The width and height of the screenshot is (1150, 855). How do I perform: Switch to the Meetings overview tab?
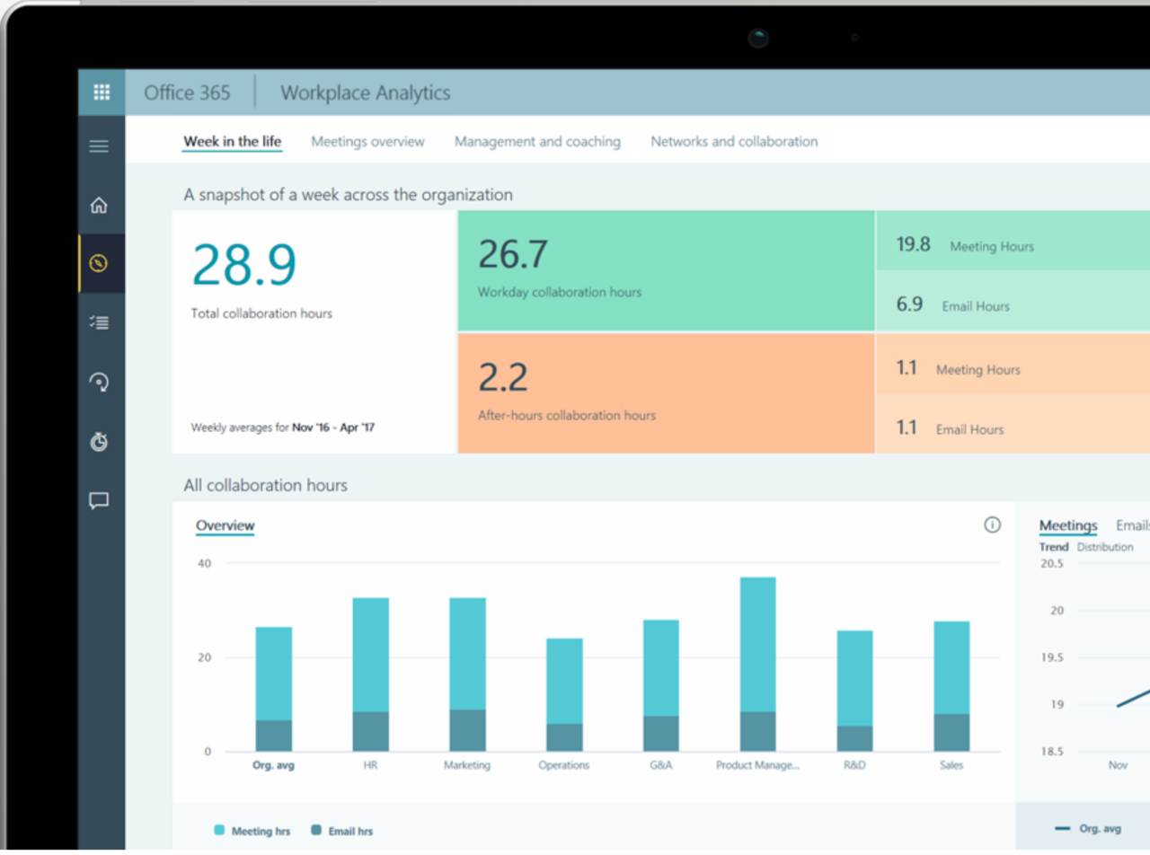367,141
